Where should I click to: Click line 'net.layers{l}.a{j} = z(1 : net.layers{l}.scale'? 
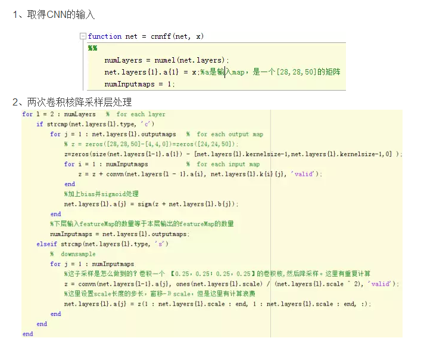(x=218, y=304)
